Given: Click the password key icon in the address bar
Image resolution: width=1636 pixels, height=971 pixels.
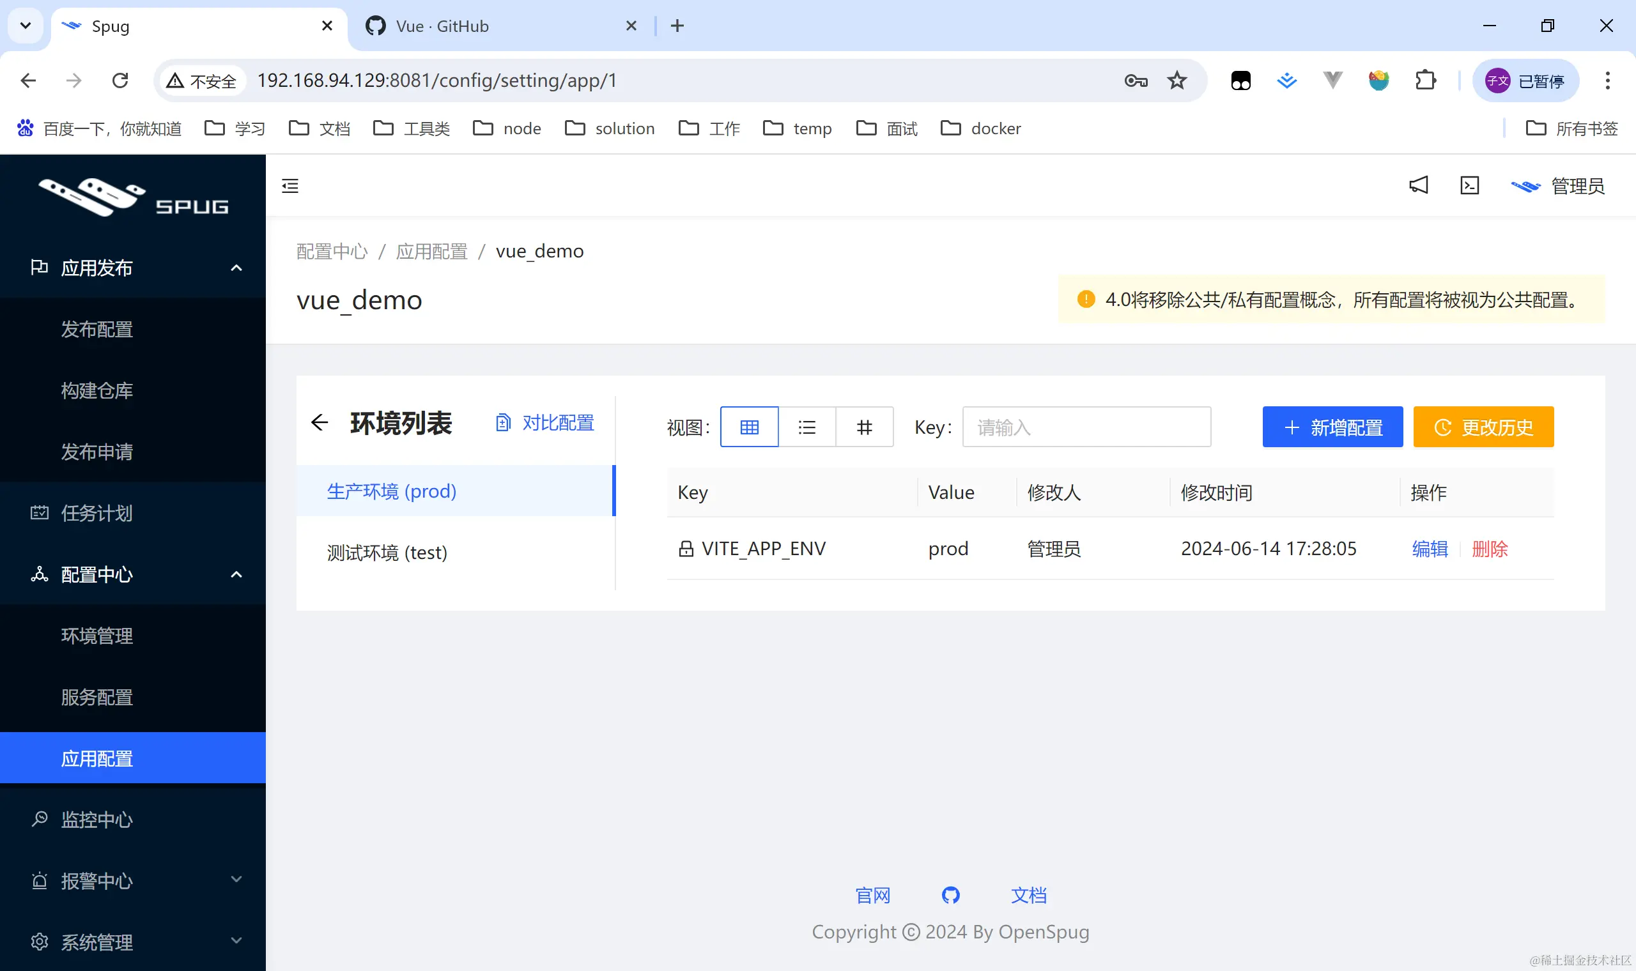Looking at the screenshot, I should click(1136, 80).
